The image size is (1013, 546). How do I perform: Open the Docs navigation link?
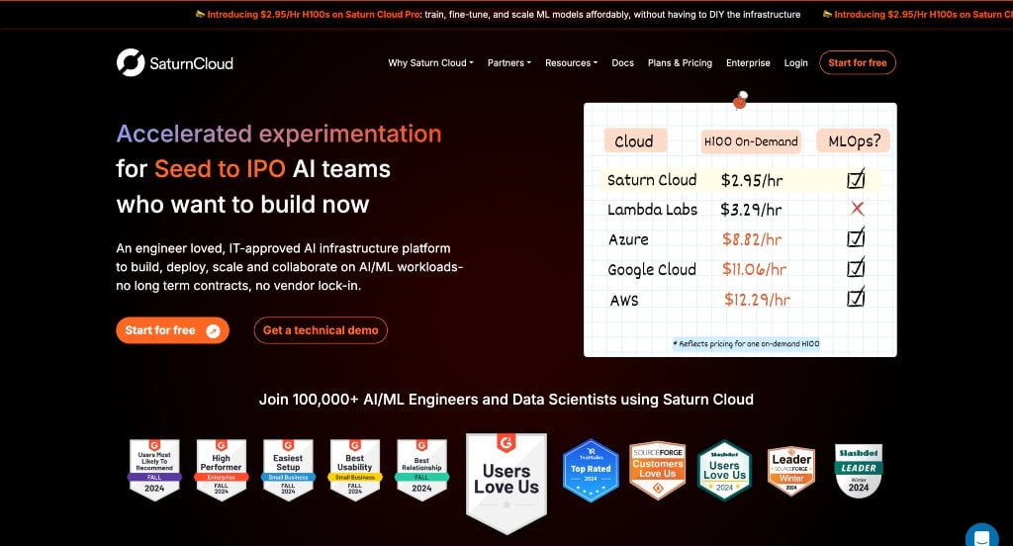[623, 62]
